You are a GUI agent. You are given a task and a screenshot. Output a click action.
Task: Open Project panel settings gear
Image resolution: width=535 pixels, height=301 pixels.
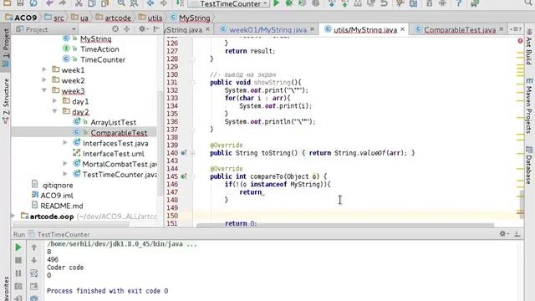coord(142,29)
